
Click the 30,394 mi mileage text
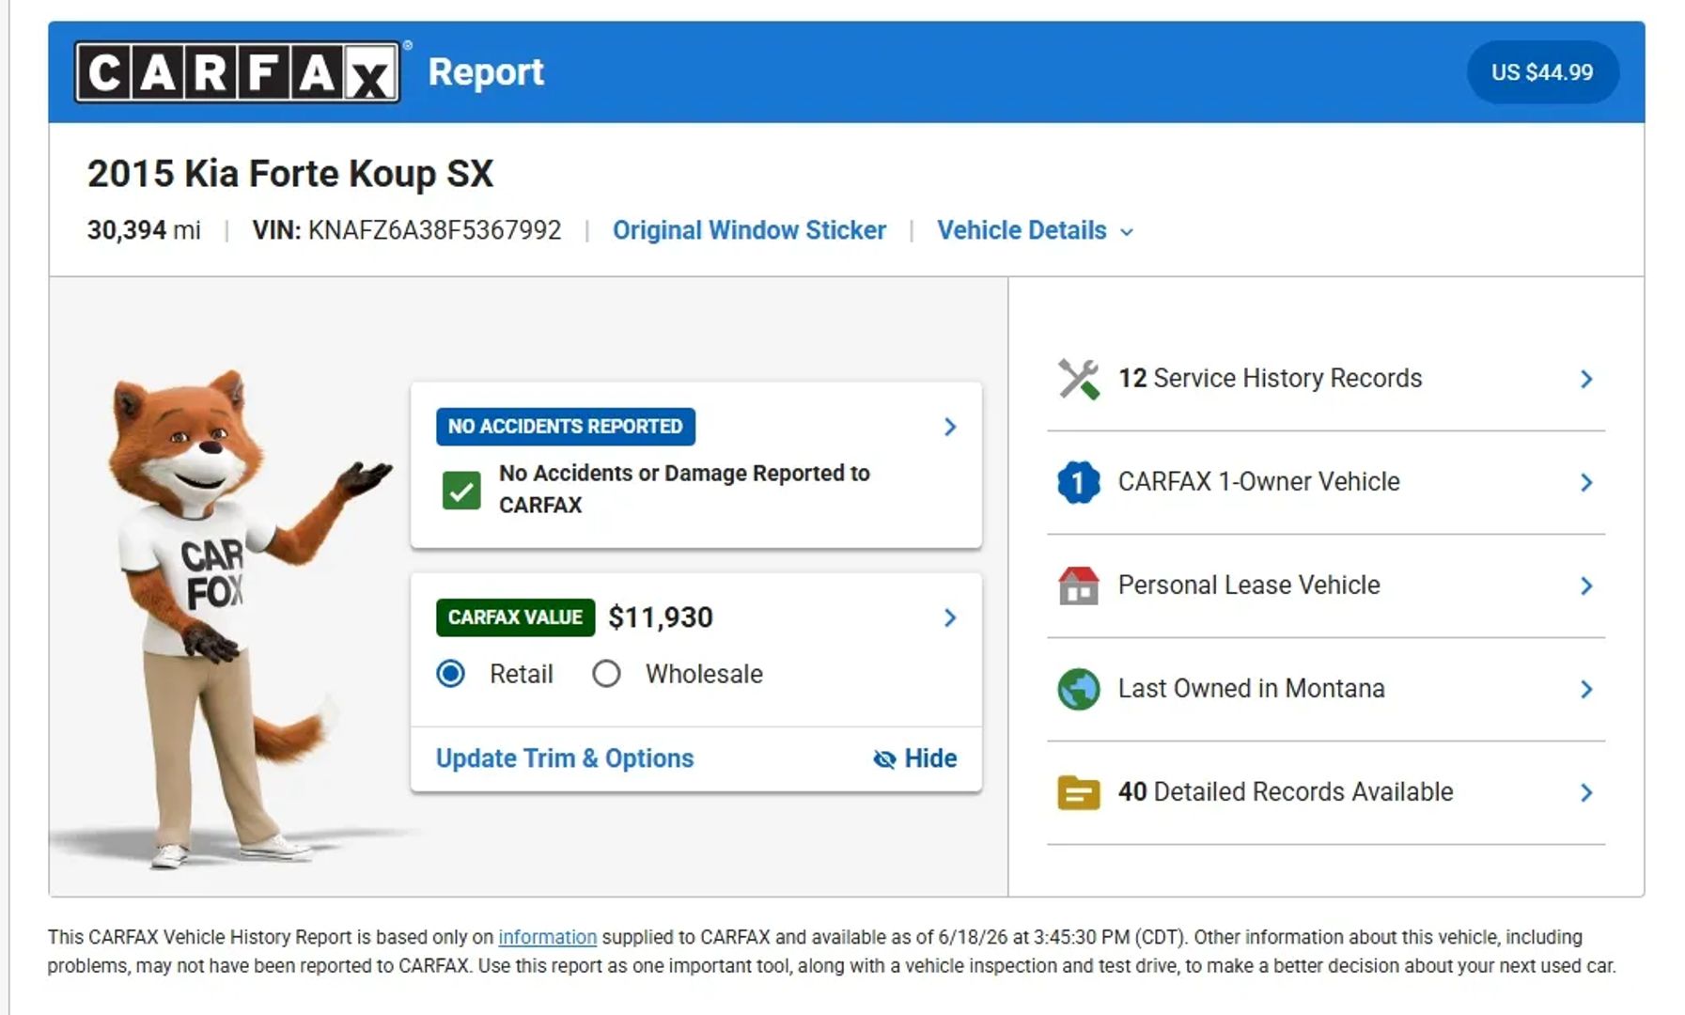click(144, 230)
